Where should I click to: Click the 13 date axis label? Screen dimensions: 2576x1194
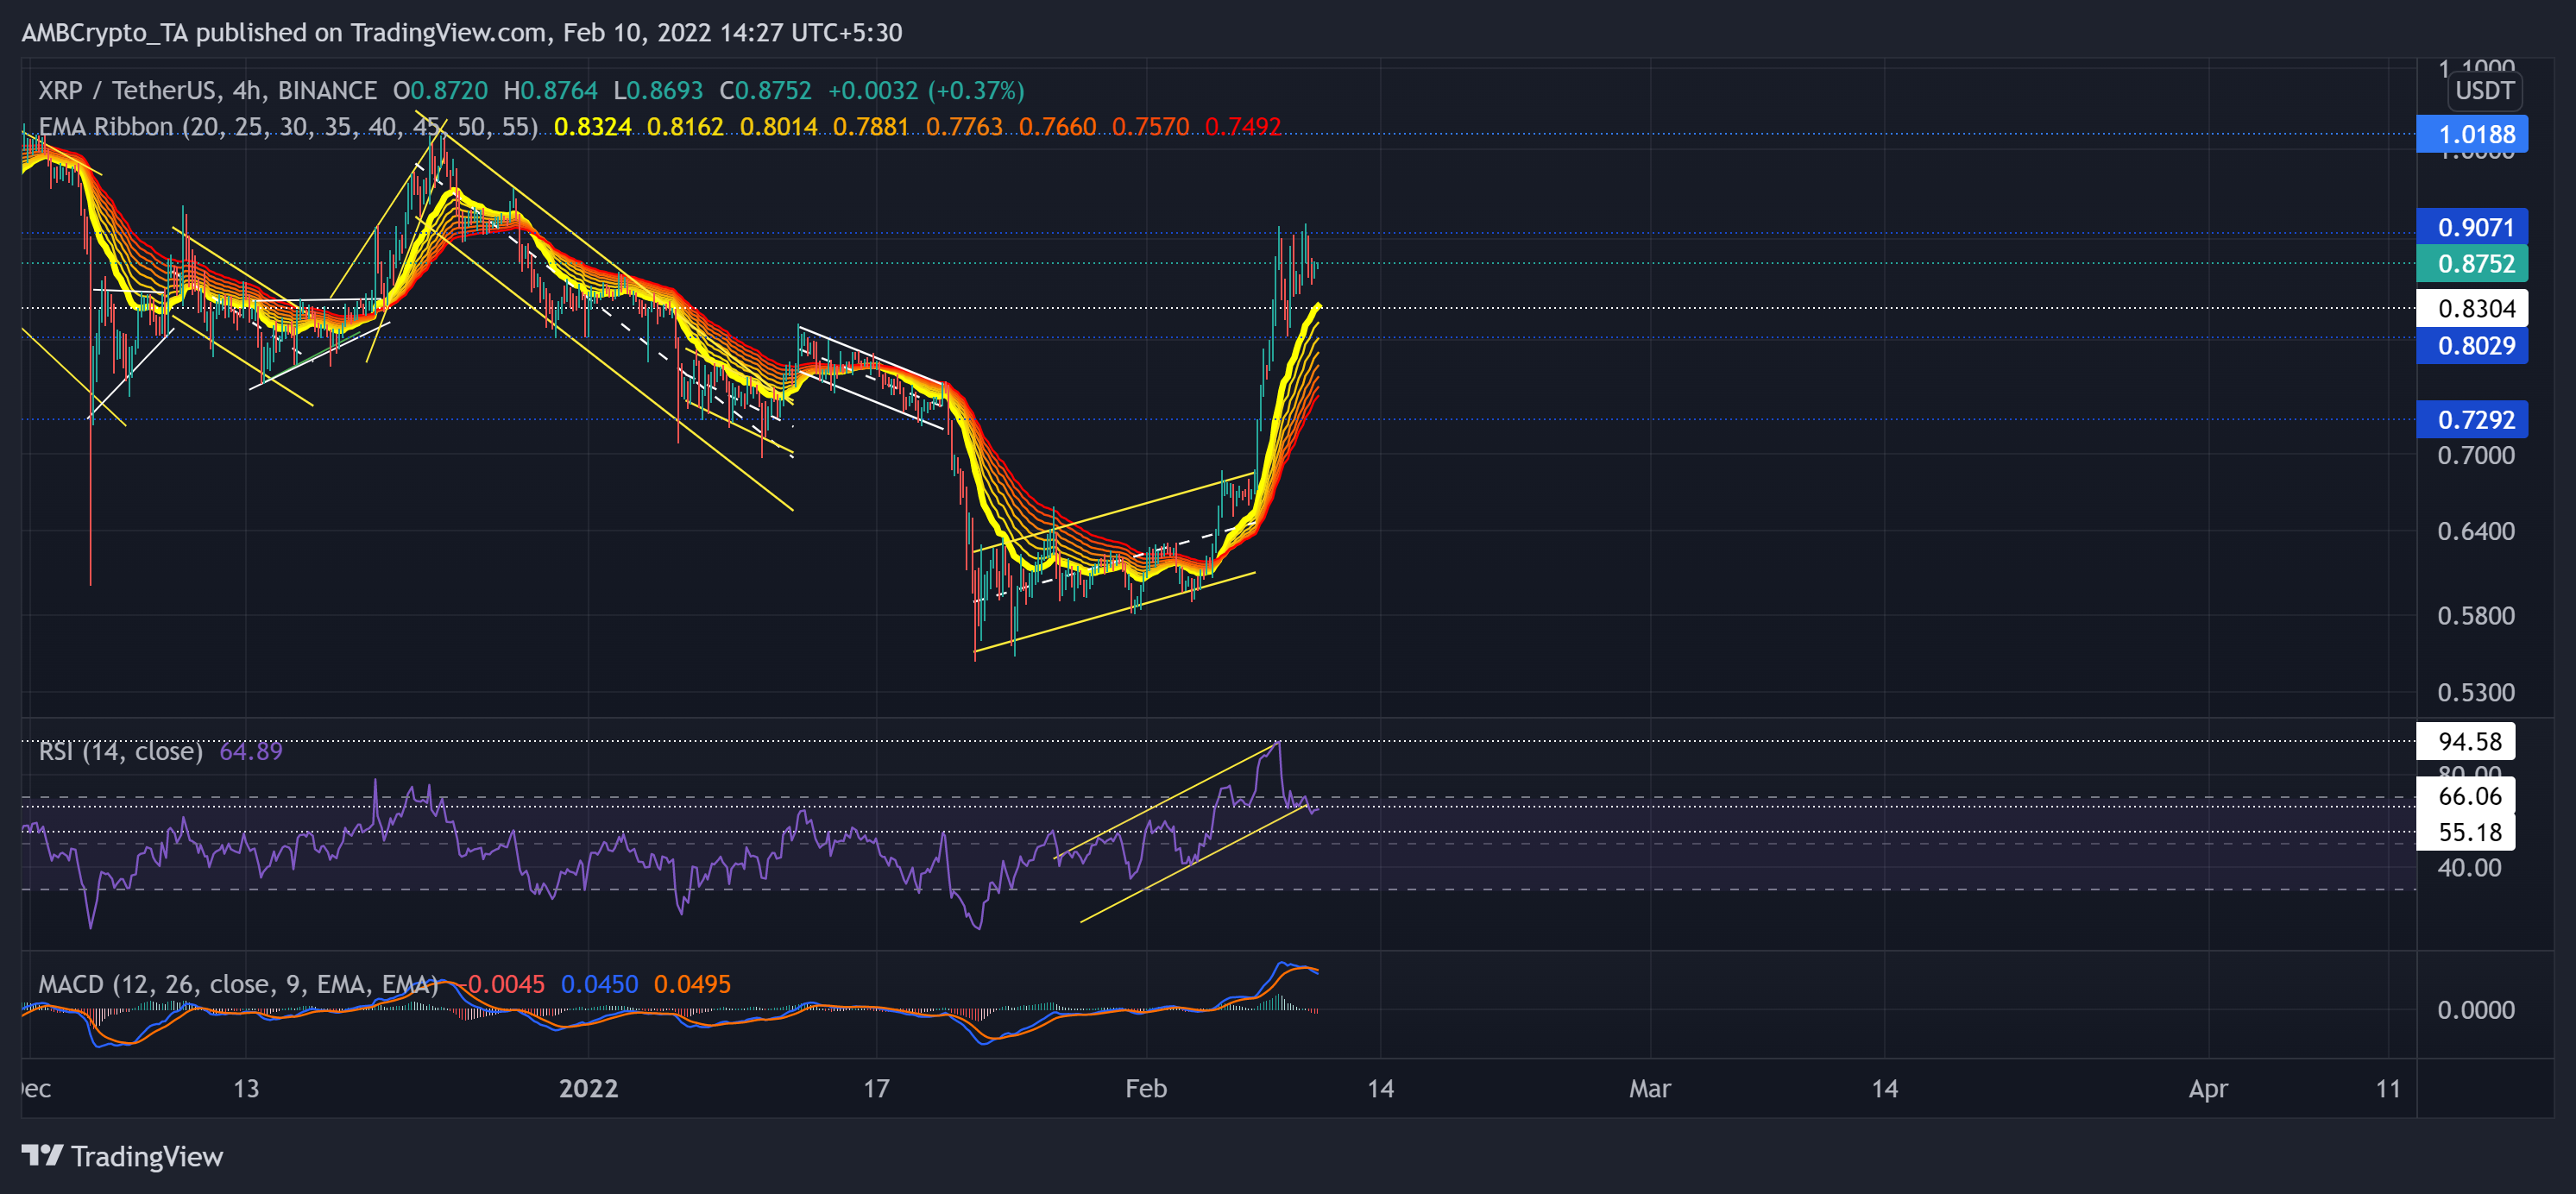click(x=246, y=1088)
